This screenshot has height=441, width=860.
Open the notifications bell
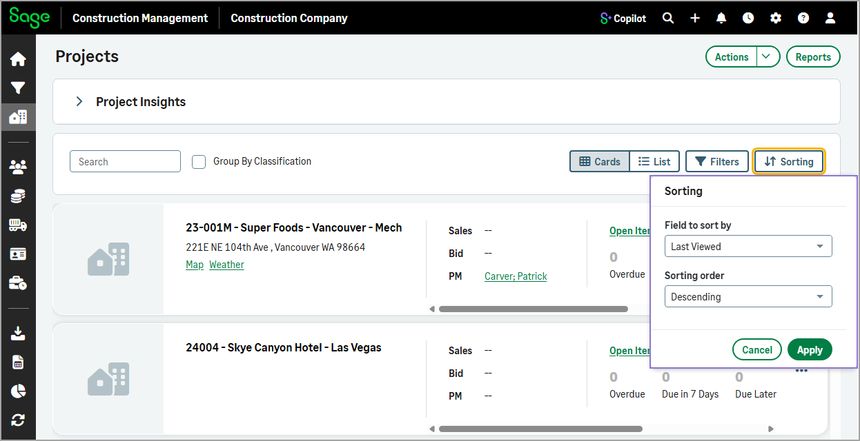pyautogui.click(x=721, y=18)
